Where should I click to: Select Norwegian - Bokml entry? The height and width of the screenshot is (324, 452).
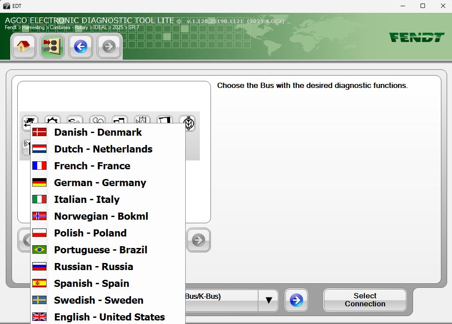[x=101, y=216]
